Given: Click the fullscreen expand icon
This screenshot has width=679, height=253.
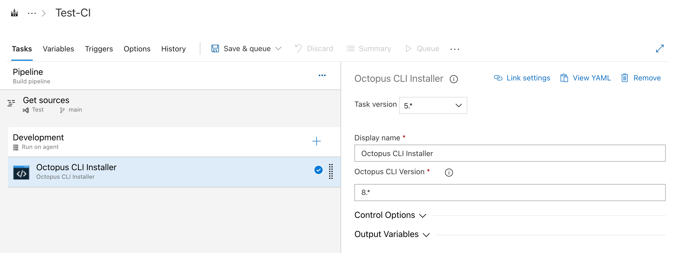Looking at the screenshot, I should point(660,48).
